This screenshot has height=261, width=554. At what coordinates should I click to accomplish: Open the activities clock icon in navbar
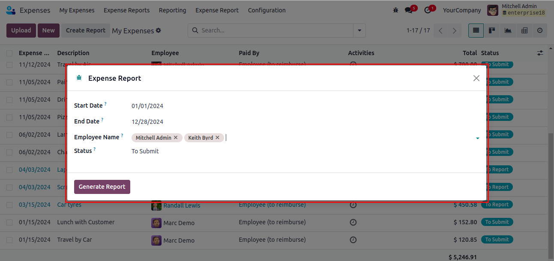coord(427,10)
